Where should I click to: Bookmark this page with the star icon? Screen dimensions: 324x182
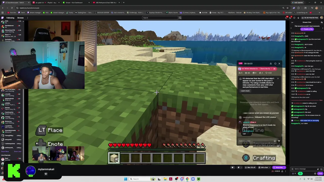(288, 8)
